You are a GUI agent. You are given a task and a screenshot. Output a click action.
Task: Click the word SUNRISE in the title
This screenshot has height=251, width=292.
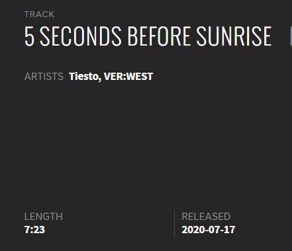click(x=234, y=36)
